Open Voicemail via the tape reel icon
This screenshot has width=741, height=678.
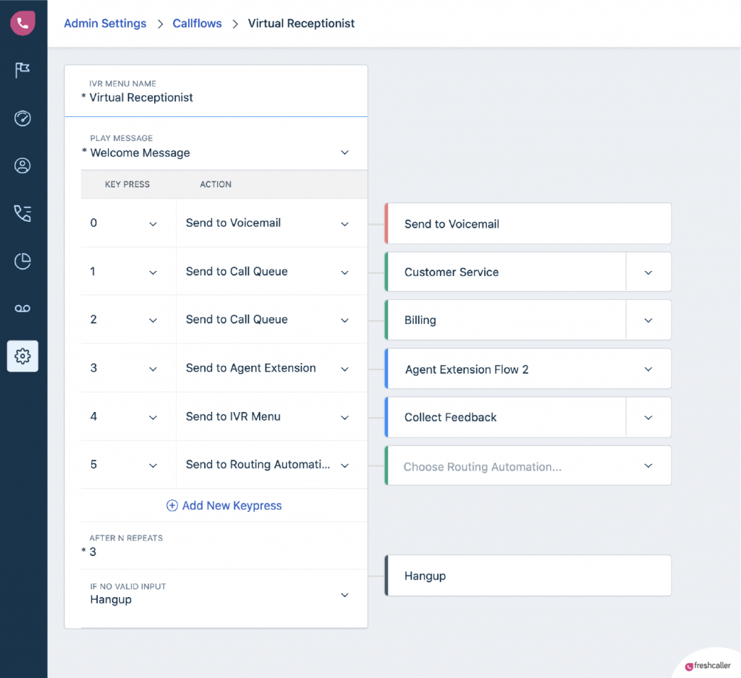click(x=22, y=307)
